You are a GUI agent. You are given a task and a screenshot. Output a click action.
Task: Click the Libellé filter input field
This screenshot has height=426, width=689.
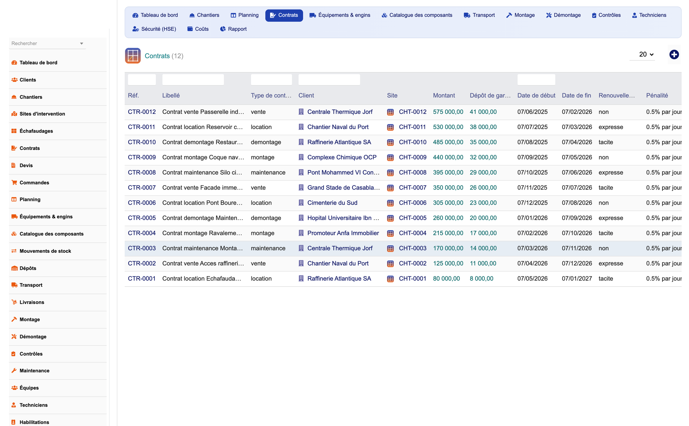point(193,80)
